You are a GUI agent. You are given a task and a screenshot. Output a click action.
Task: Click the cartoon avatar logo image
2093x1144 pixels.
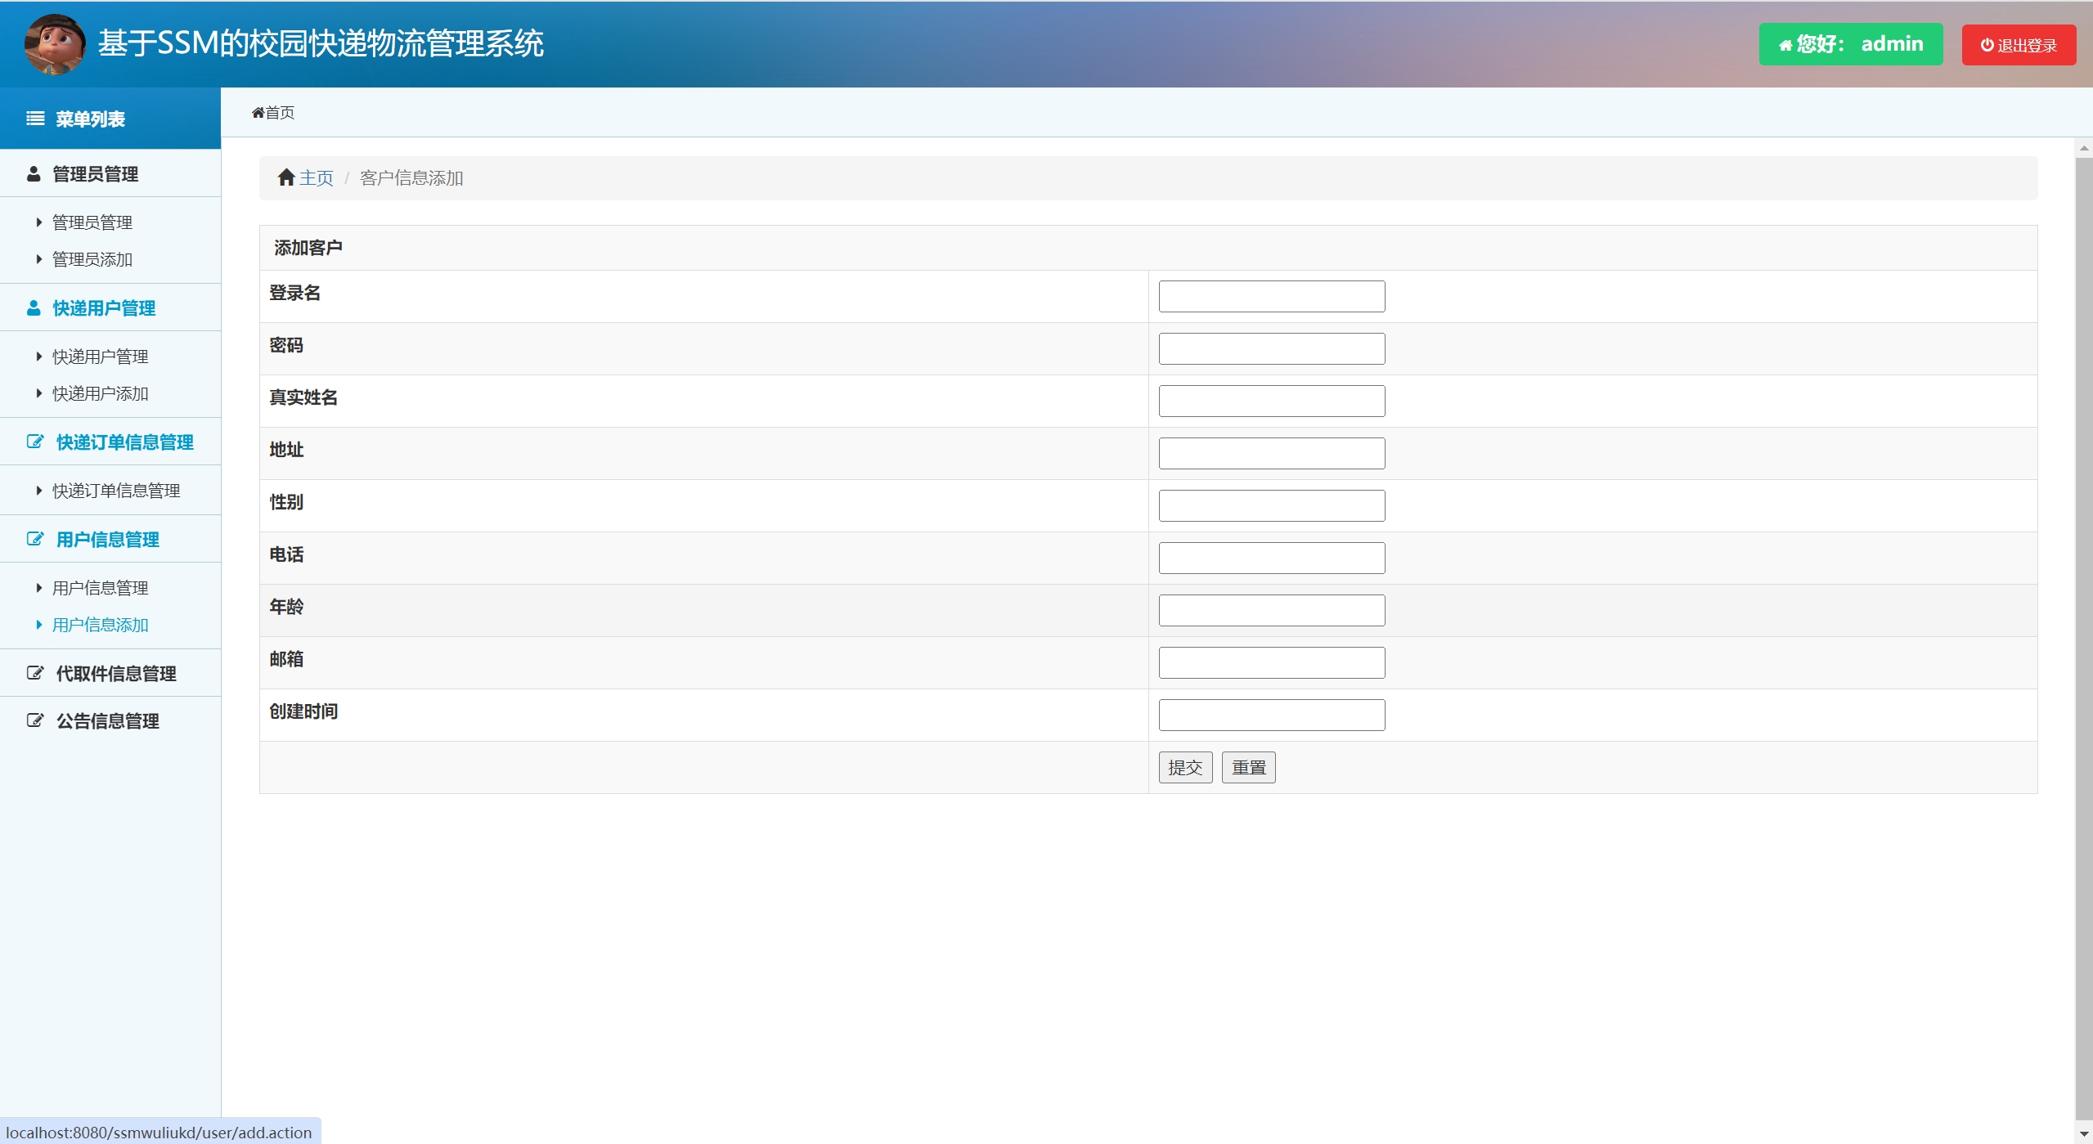[54, 44]
